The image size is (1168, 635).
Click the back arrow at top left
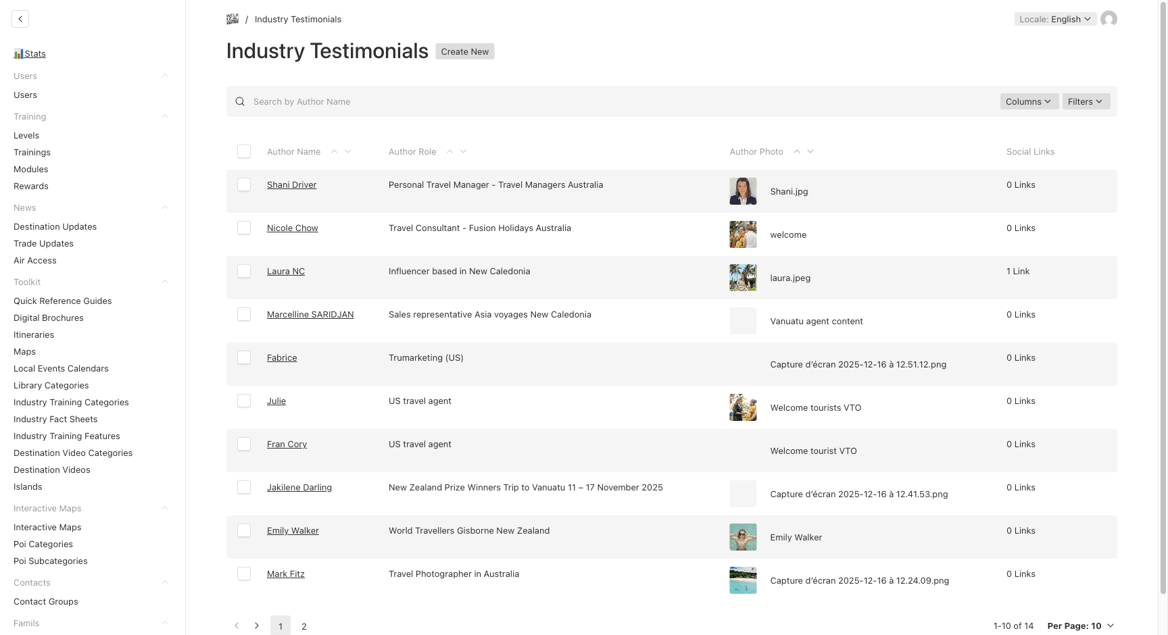pyautogui.click(x=20, y=18)
